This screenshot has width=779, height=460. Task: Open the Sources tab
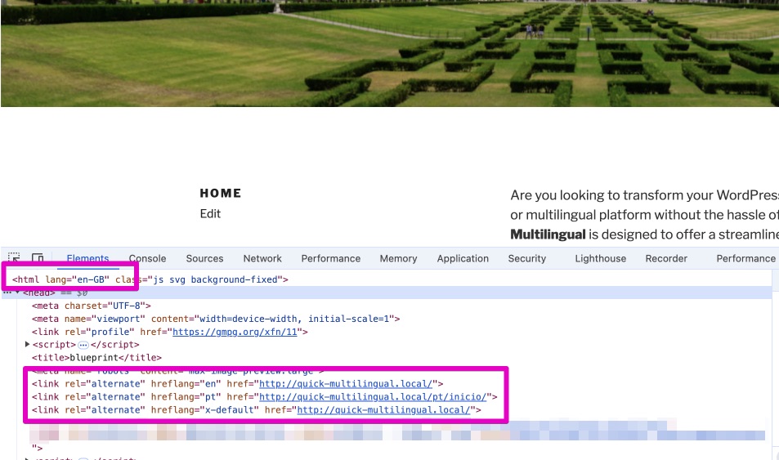coord(204,258)
